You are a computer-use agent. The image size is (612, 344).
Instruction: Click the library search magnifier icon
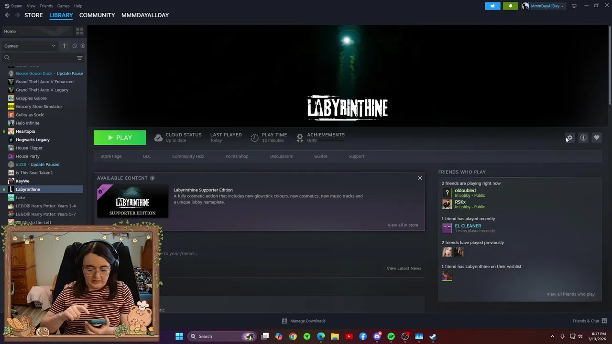point(7,58)
